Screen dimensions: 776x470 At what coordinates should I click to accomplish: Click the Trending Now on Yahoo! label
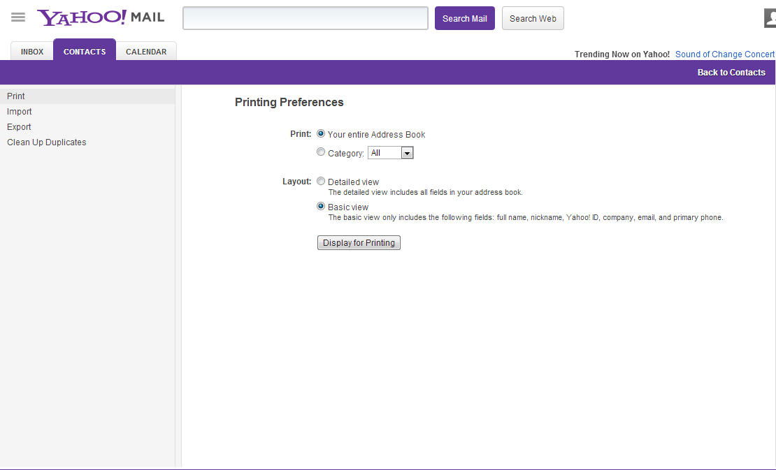pos(622,54)
